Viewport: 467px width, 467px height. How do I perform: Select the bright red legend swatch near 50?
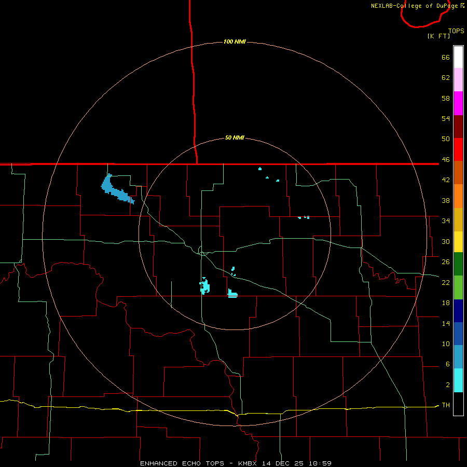click(458, 149)
